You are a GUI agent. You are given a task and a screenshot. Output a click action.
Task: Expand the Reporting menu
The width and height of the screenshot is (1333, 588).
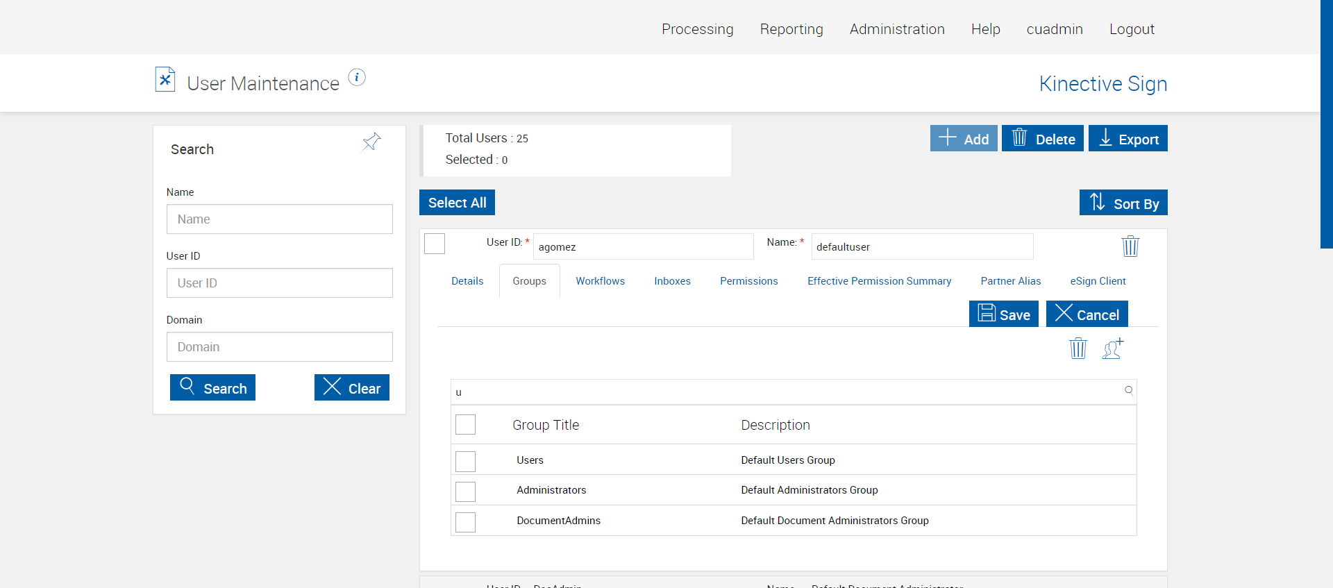pyautogui.click(x=791, y=29)
